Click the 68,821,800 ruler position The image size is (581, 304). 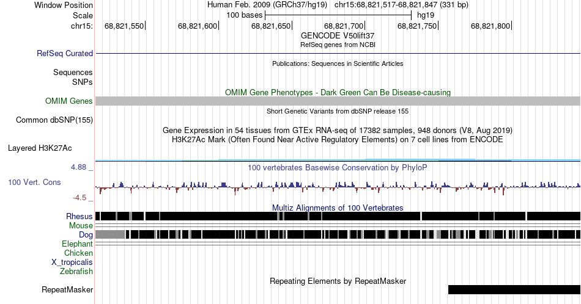[490, 26]
